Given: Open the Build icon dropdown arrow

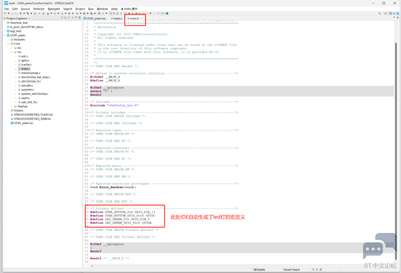Looking at the screenshot, I should coord(31,14).
